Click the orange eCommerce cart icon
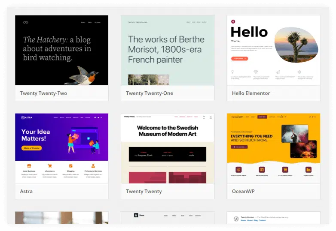This screenshot has height=231, width=336. [x=50, y=166]
